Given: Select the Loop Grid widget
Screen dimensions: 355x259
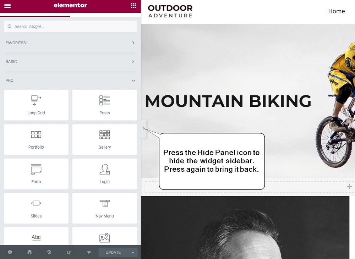Looking at the screenshot, I should click(x=36, y=105).
